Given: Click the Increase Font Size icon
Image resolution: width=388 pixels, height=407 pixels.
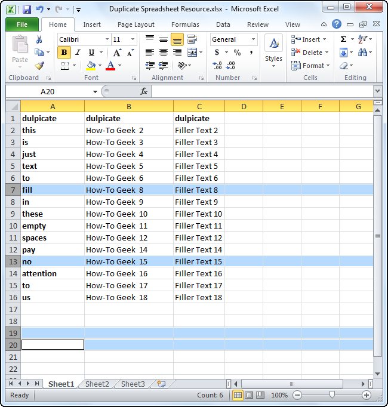Looking at the screenshot, I should click(x=117, y=53).
